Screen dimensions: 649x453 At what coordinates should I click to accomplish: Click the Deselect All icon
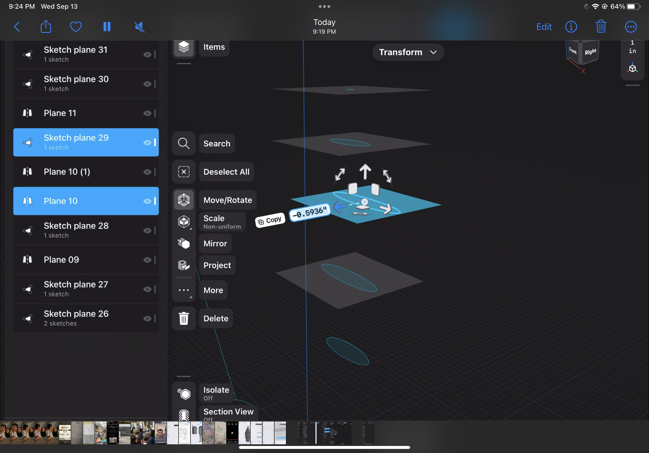click(184, 172)
